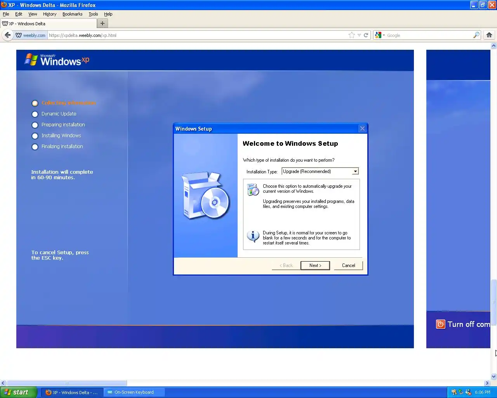
Task: Open the history dropdown arrow in URL bar
Action: [x=359, y=35]
